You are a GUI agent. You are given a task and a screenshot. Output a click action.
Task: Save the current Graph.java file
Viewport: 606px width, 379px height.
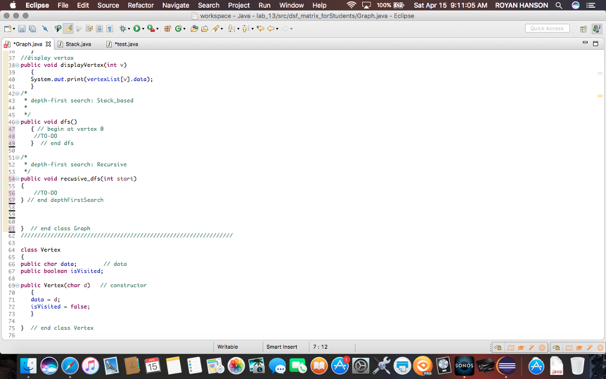[22, 28]
